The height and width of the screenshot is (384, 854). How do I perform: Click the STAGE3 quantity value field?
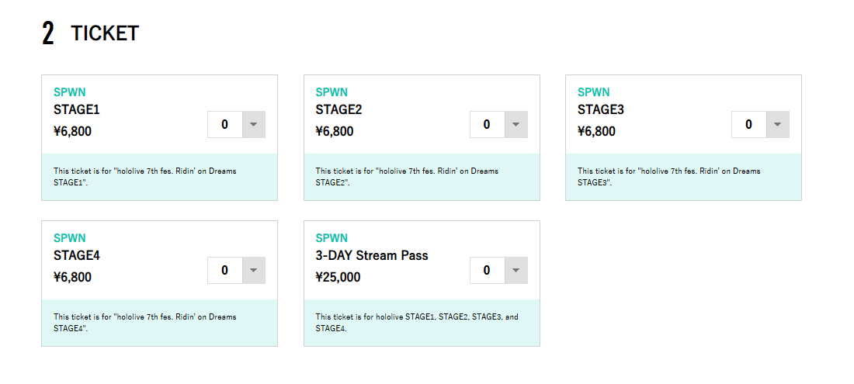749,125
